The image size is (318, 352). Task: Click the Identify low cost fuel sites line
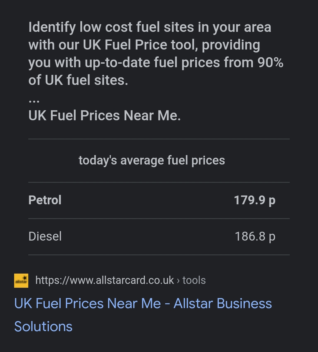click(150, 27)
